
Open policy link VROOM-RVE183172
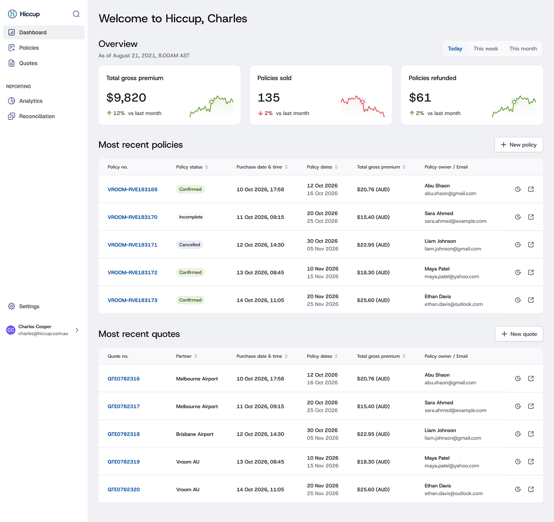point(132,273)
